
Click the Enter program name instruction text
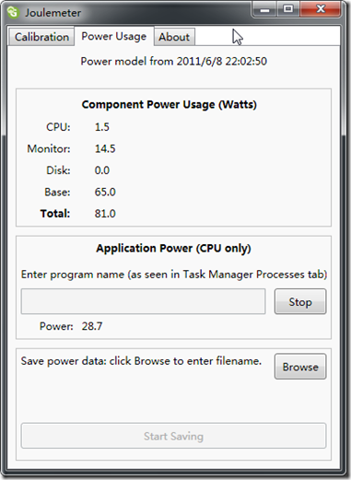[x=174, y=275]
